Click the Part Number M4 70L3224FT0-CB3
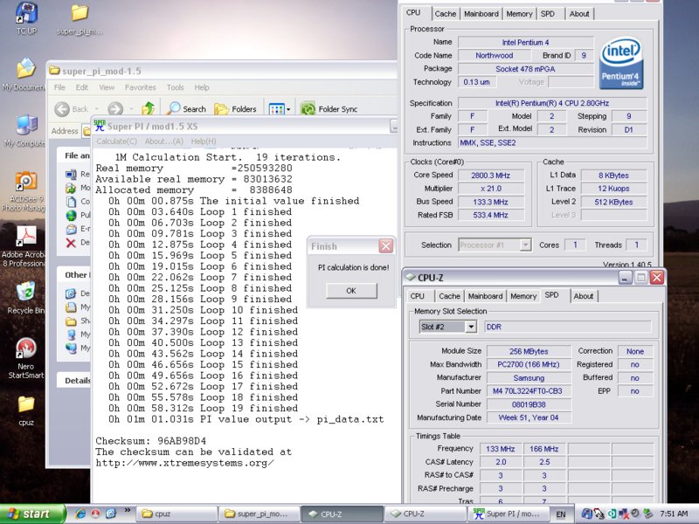699x524 pixels. [x=529, y=390]
